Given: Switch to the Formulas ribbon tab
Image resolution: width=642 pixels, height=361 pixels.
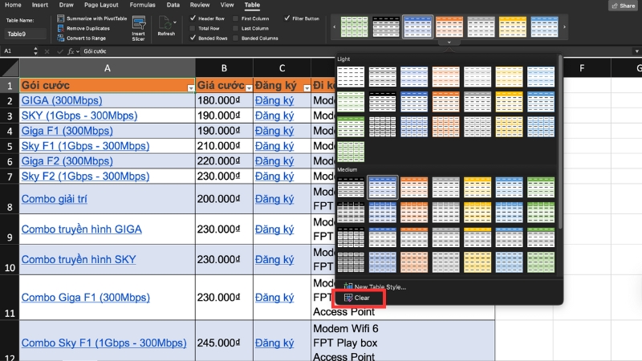Looking at the screenshot, I should pos(143,5).
